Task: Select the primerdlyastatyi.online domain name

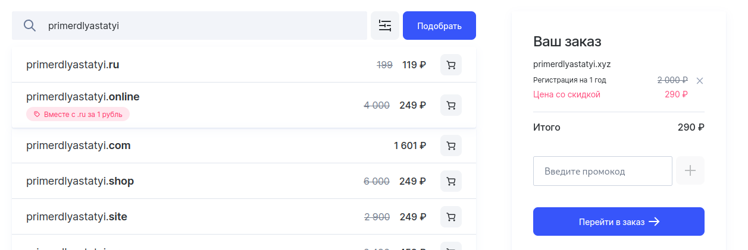Action: [83, 97]
